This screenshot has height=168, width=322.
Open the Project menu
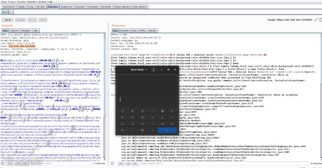click(12, 2)
